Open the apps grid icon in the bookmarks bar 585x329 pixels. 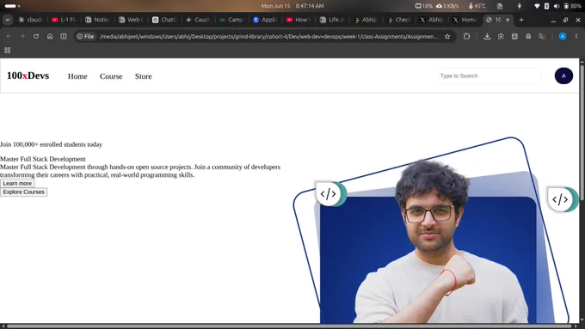tap(8, 51)
